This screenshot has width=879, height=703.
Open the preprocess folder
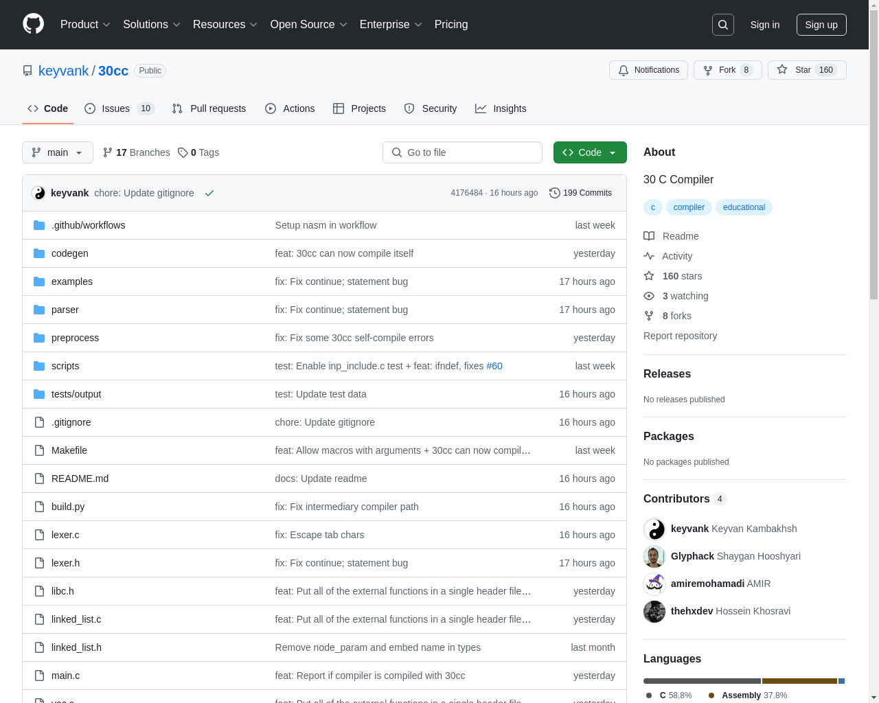click(75, 338)
